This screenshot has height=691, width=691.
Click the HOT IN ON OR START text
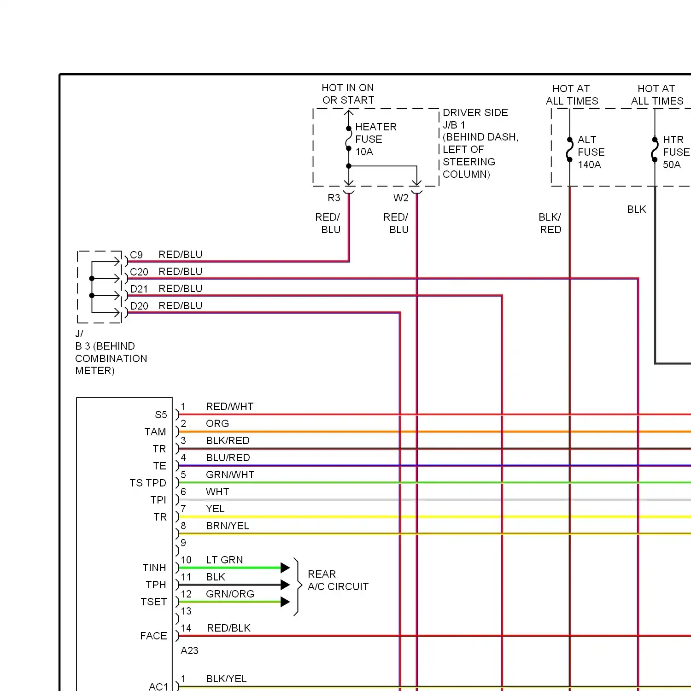click(348, 94)
